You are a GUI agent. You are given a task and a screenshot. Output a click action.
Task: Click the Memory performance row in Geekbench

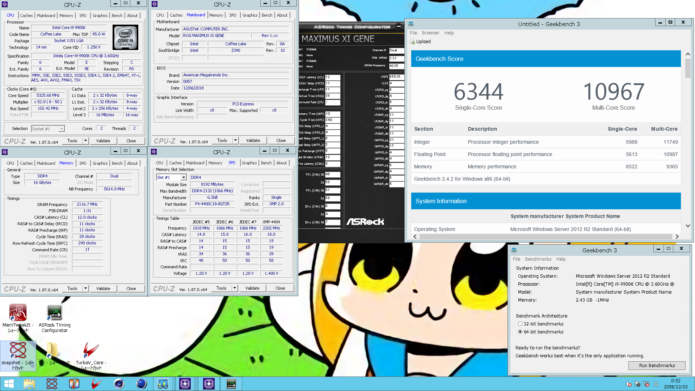546,167
